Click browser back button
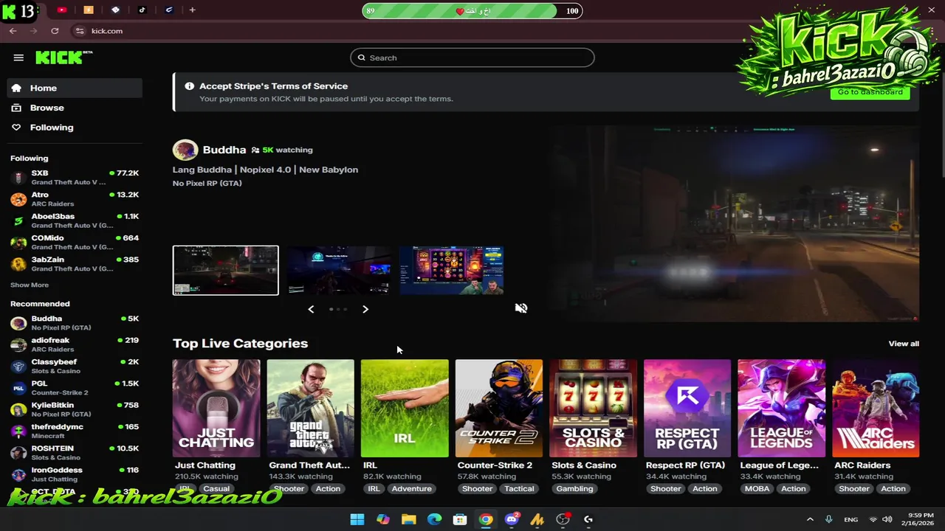Image resolution: width=945 pixels, height=531 pixels. [x=13, y=31]
